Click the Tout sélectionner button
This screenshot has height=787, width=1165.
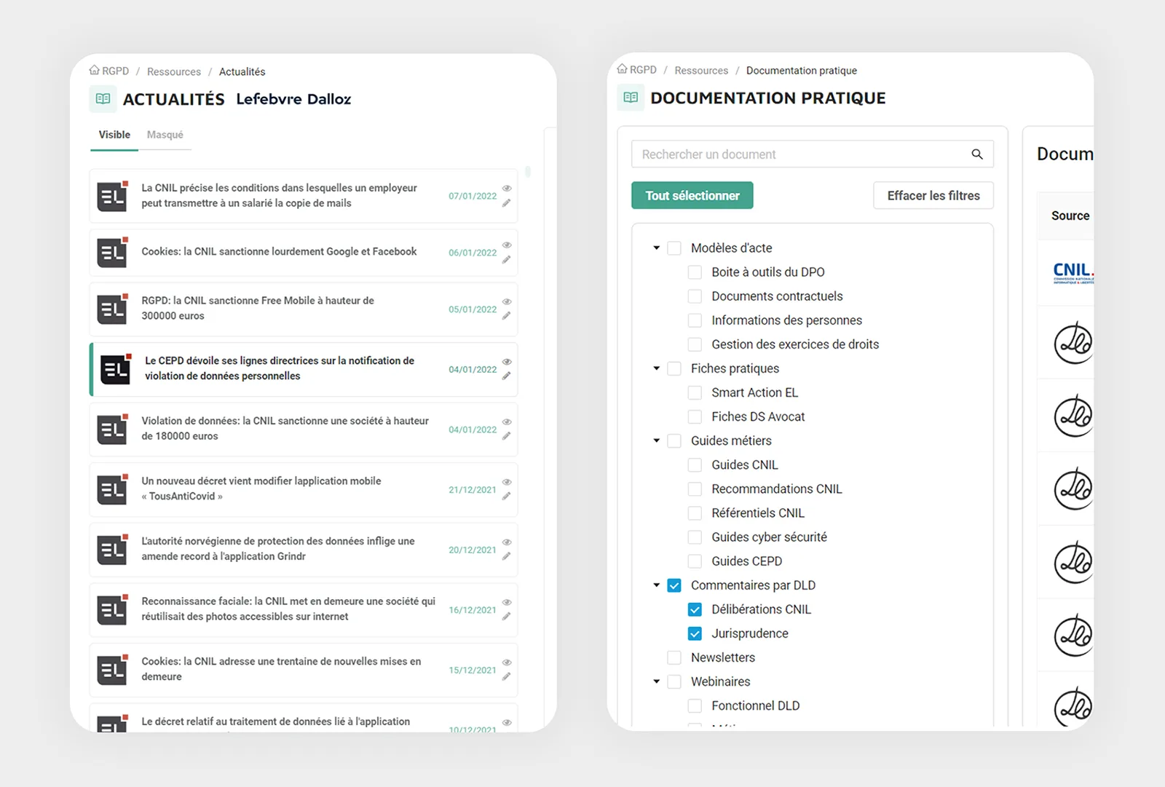[692, 195]
